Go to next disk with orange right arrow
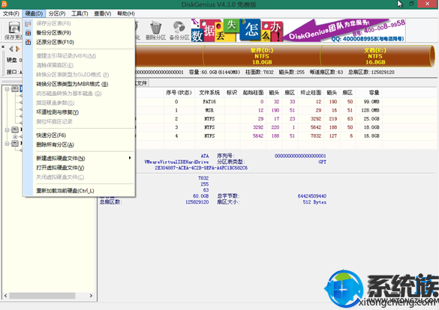 pos(17,49)
